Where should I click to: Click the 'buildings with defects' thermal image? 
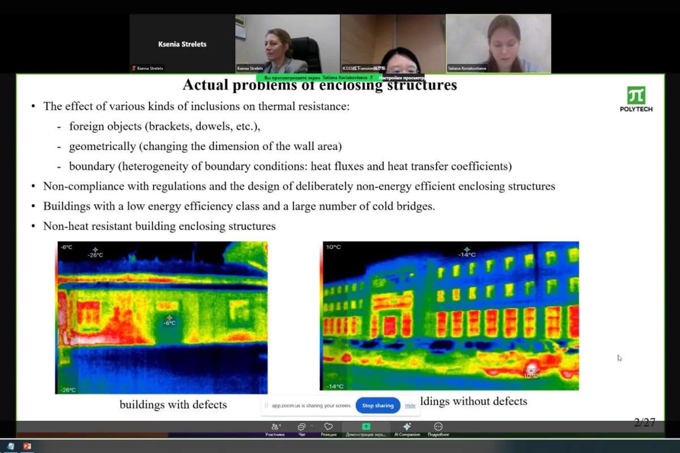161,317
